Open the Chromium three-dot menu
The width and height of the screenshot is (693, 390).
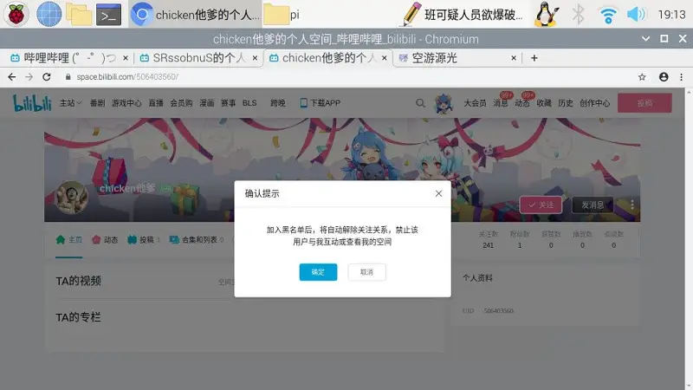(681, 77)
